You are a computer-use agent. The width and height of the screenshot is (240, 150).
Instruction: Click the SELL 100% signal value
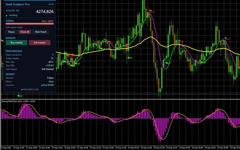47,21
